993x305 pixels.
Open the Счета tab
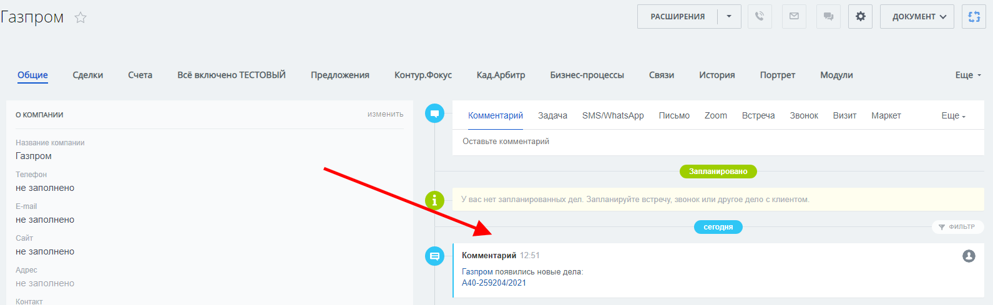[140, 75]
